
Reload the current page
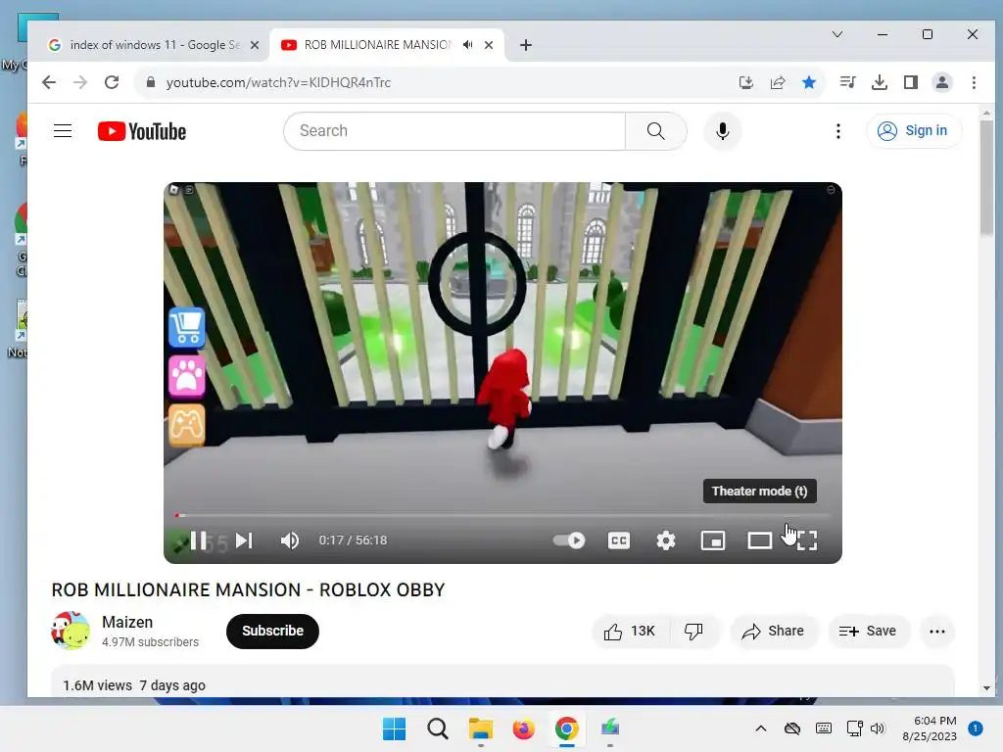tap(112, 82)
